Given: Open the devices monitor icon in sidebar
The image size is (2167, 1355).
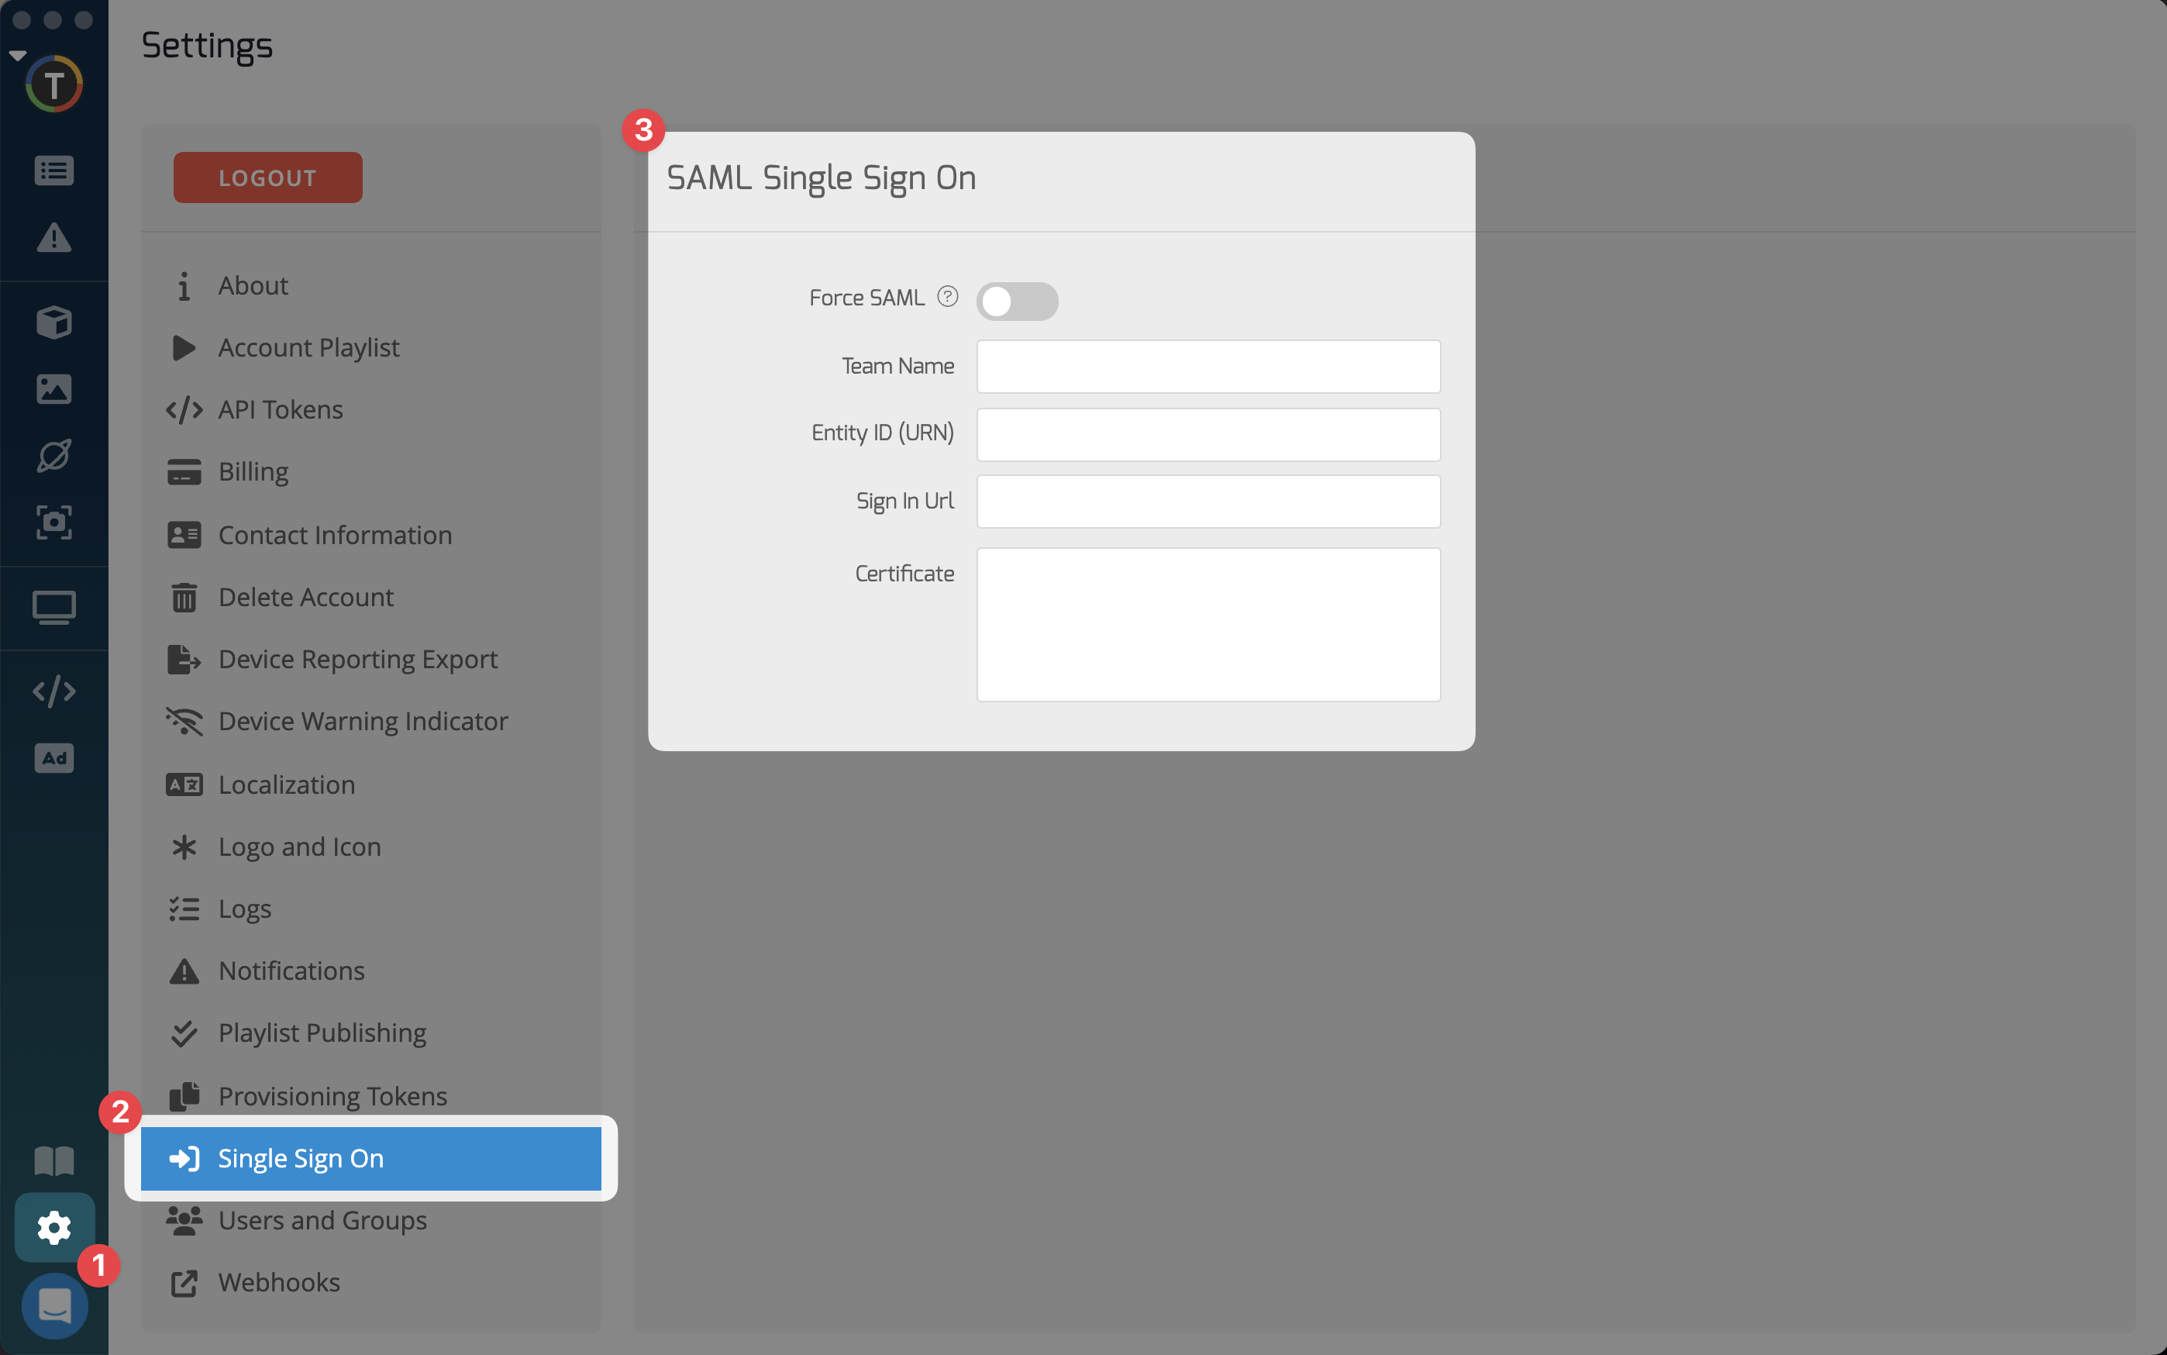Looking at the screenshot, I should pyautogui.click(x=53, y=608).
